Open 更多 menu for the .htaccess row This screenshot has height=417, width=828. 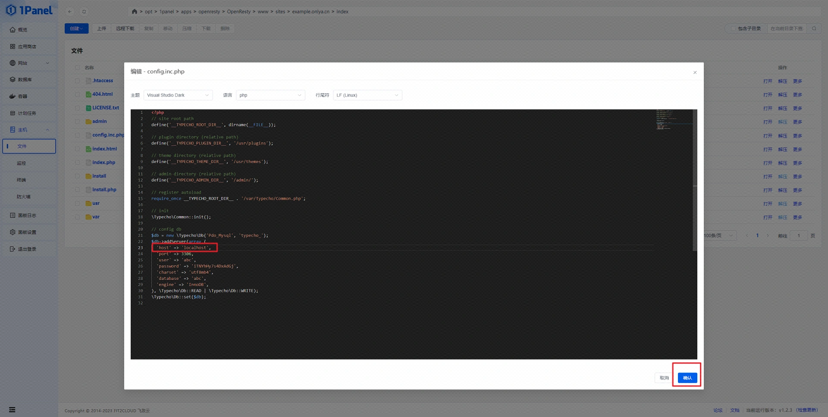(x=797, y=81)
